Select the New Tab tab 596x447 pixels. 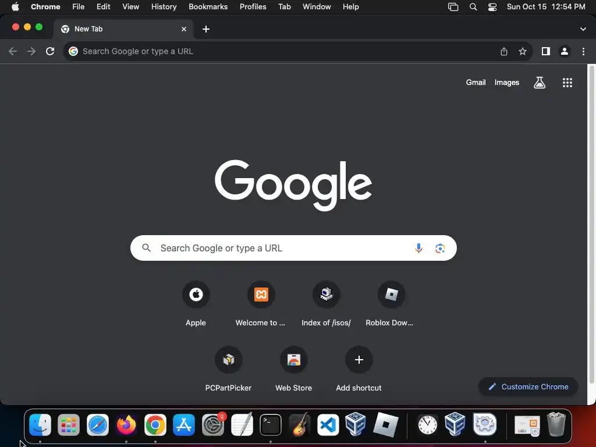[123, 29]
